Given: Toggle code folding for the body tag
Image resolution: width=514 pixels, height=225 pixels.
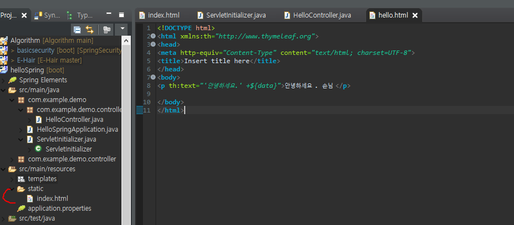Looking at the screenshot, I should pyautogui.click(x=153, y=77).
